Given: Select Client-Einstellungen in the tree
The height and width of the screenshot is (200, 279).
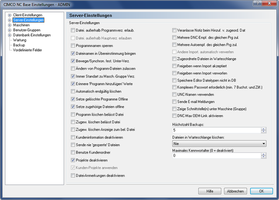Looking at the screenshot, I should click(28, 15).
